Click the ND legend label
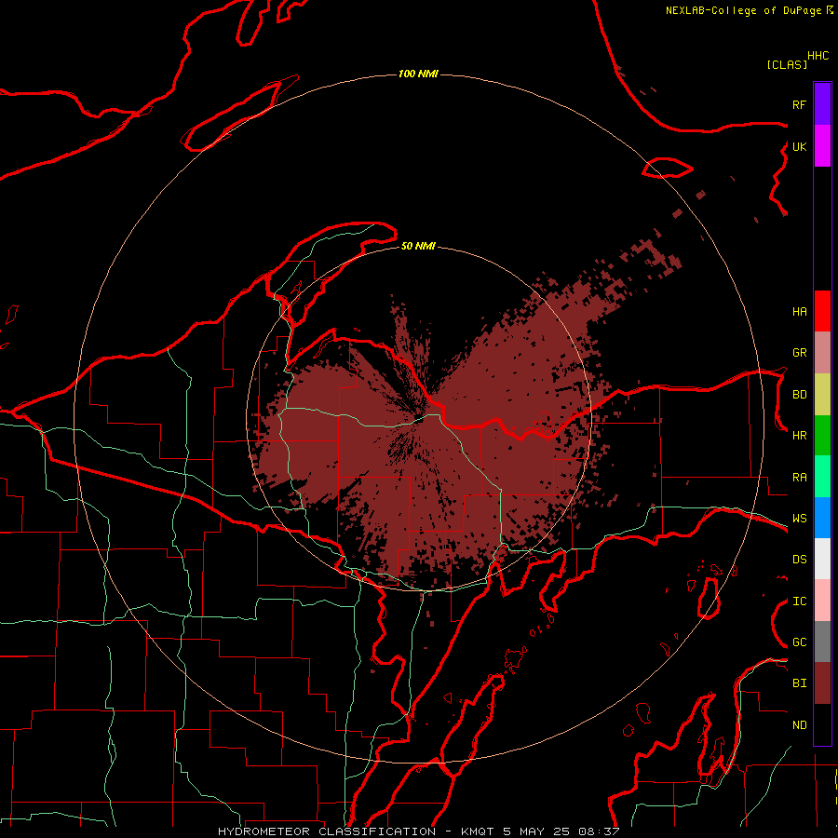The image size is (838, 838). tap(799, 725)
